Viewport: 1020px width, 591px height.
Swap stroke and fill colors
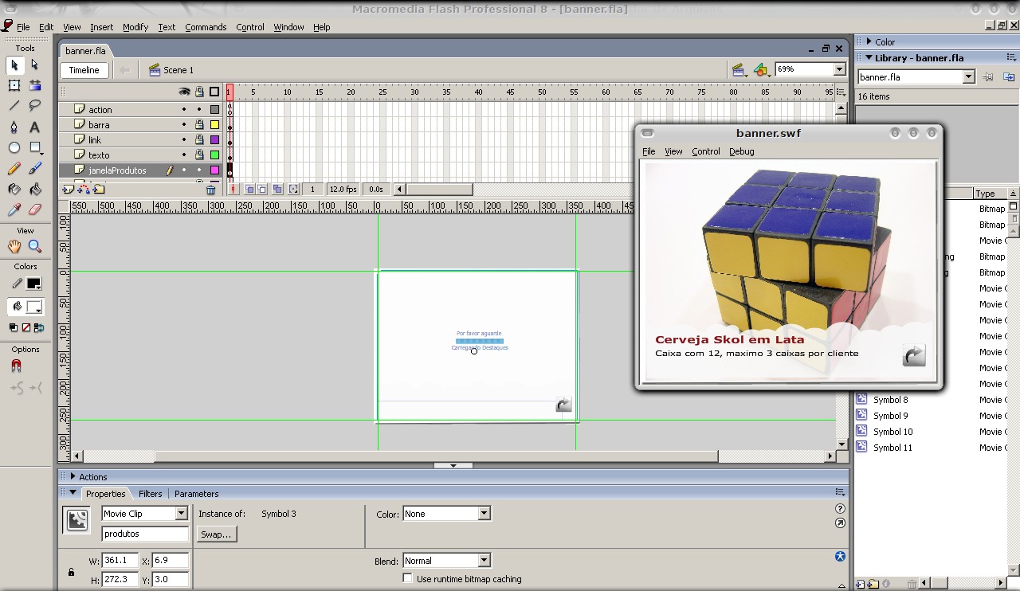pyautogui.click(x=37, y=327)
